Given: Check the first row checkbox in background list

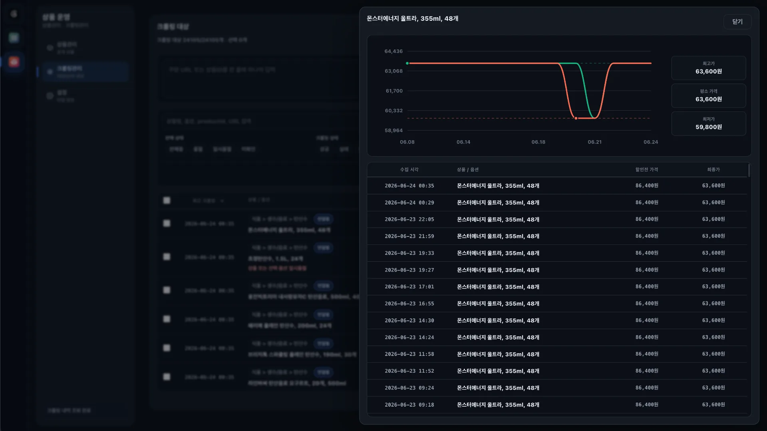Looking at the screenshot, I should click(167, 223).
